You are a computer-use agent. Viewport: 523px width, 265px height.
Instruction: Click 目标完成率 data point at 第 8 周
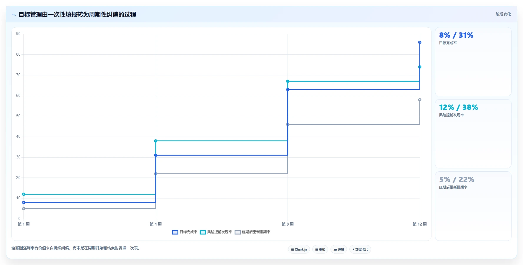pyautogui.click(x=288, y=90)
